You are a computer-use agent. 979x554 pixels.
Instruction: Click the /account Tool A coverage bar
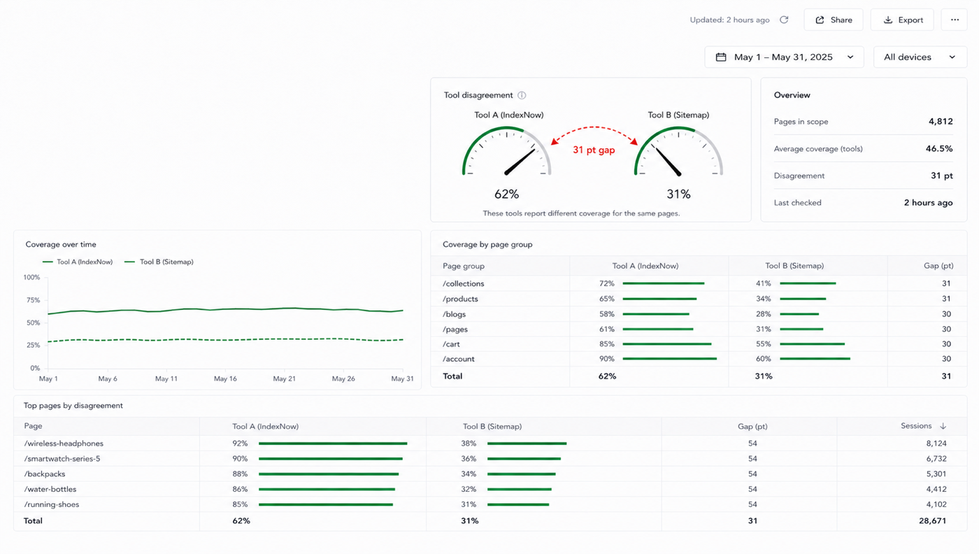coord(670,359)
